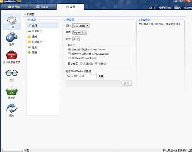Switch to the 收件箱 inbox tab
Screen dimensions: 192x152
[14, 6]
